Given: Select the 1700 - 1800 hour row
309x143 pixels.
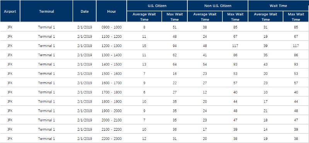Looking at the screenshot, I should coord(154,92).
